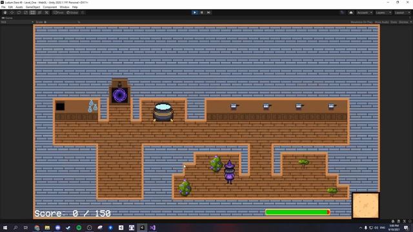Image resolution: width=413 pixels, height=232 pixels.
Task: Open File Explorer from the taskbar
Action: [x=47, y=227]
